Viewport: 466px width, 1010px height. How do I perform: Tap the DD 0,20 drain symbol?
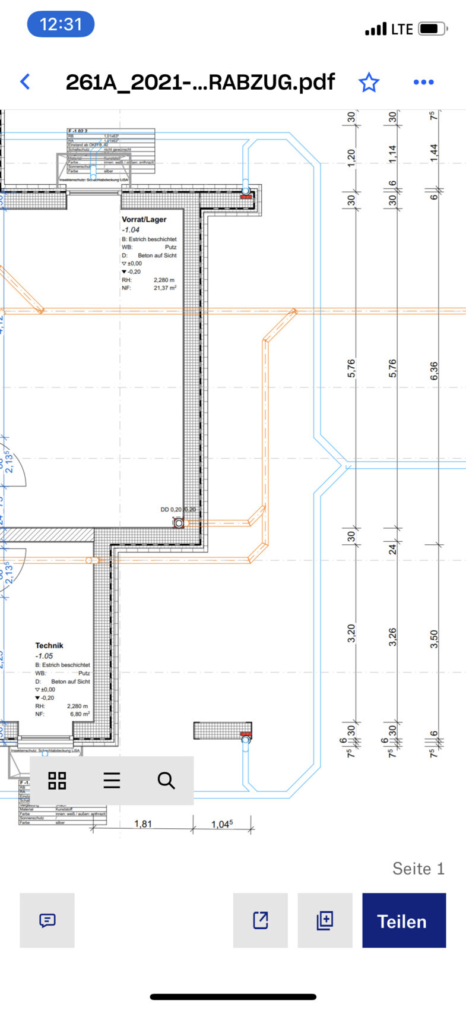click(x=179, y=523)
